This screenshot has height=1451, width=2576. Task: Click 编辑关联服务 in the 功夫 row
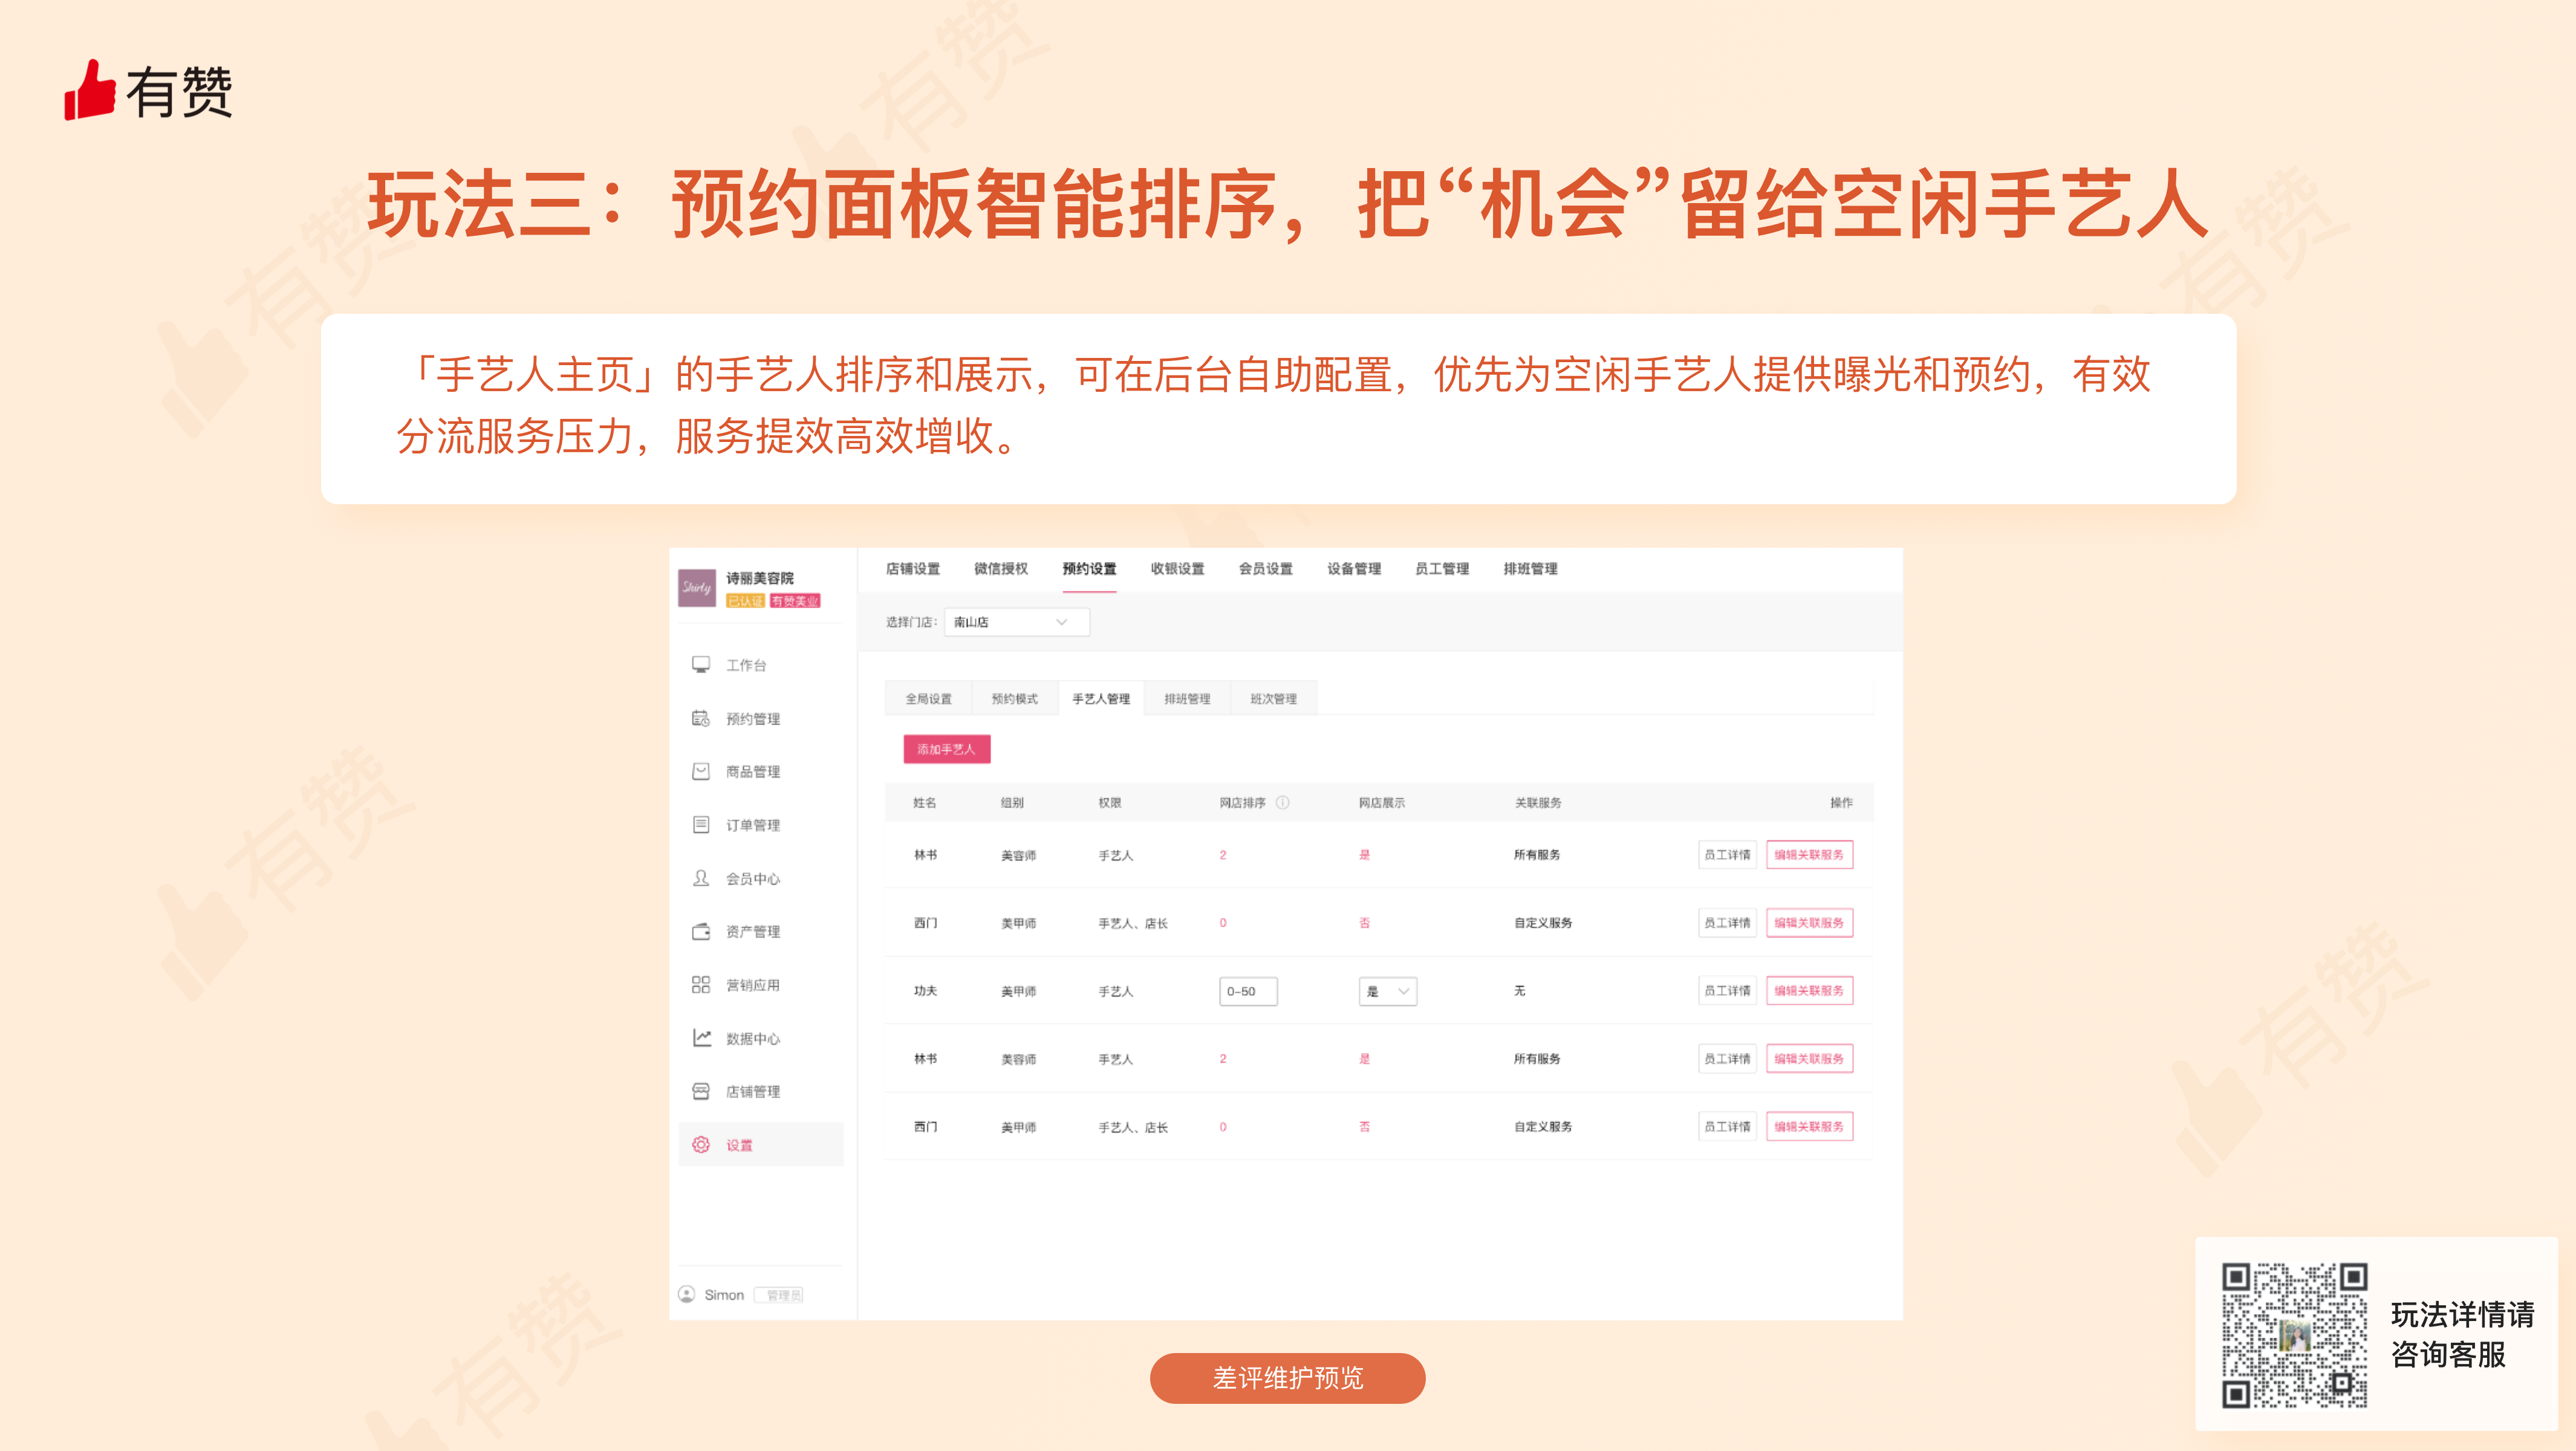coord(1809,990)
